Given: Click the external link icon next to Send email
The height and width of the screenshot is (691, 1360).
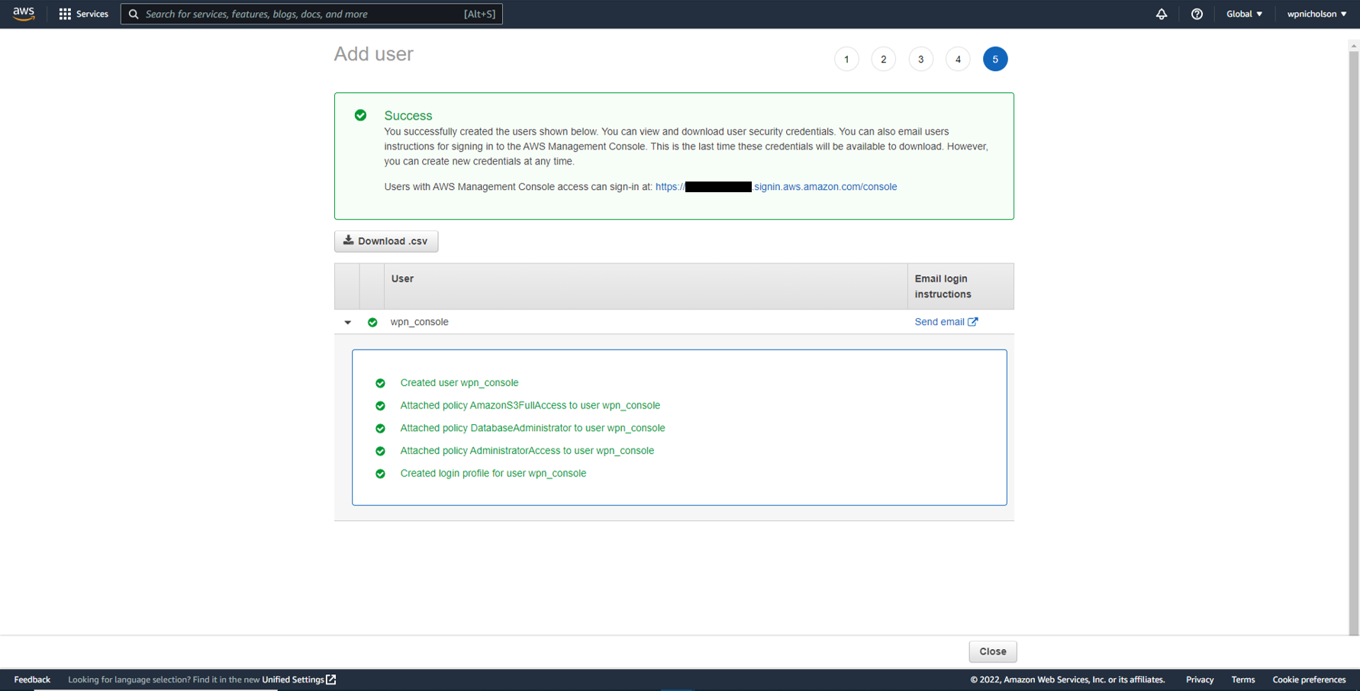Looking at the screenshot, I should click(972, 322).
